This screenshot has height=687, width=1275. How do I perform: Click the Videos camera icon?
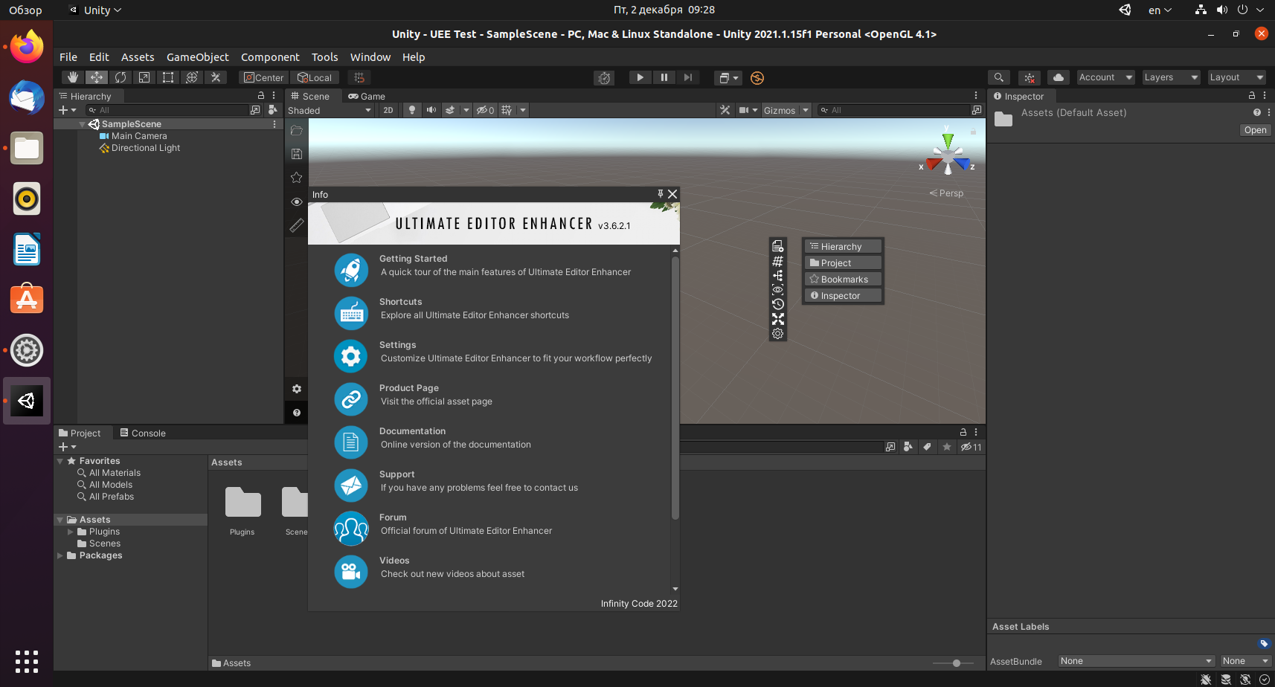pyautogui.click(x=351, y=572)
